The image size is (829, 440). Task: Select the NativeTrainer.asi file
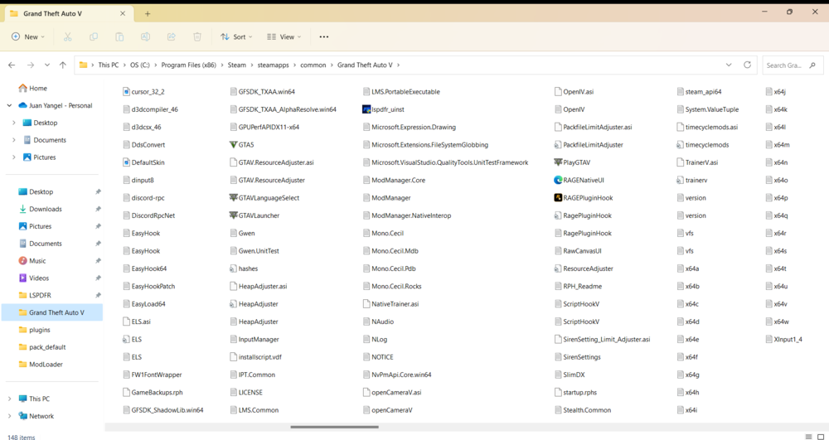click(x=390, y=304)
